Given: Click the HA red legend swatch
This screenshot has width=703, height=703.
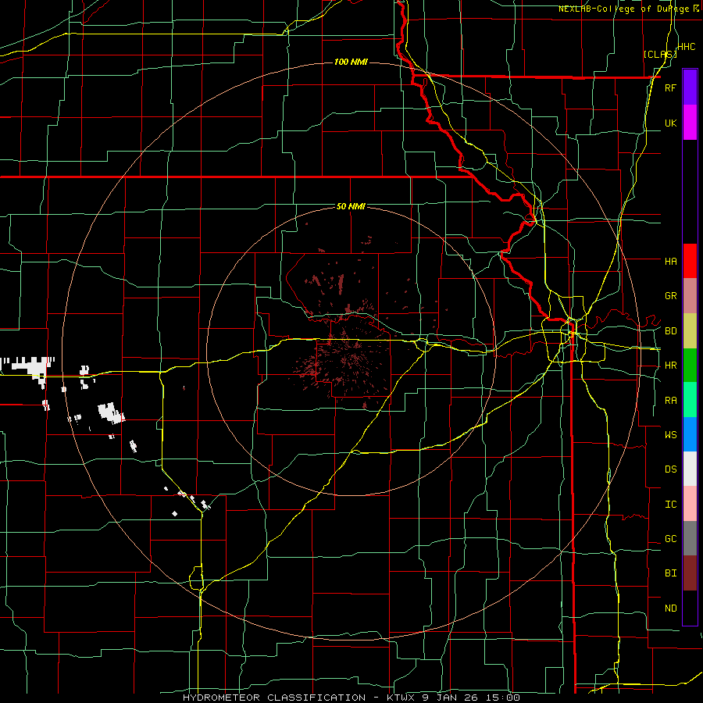Looking at the screenshot, I should coord(690,261).
